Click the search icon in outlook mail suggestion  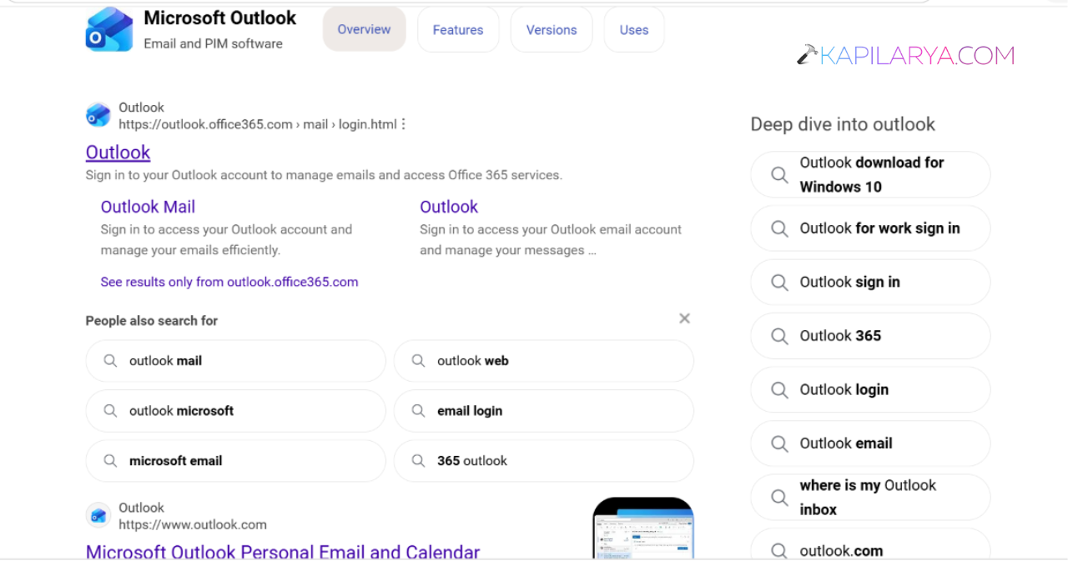pos(110,361)
